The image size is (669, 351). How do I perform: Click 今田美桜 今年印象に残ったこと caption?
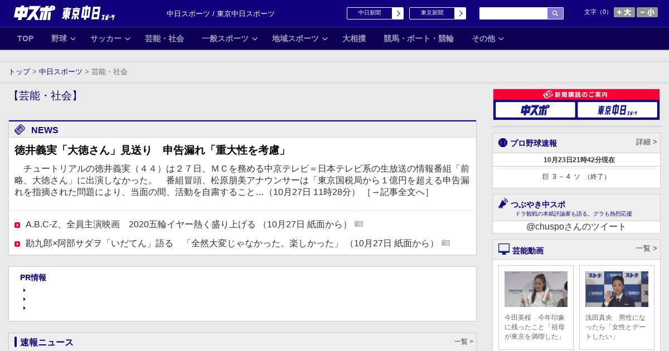point(535,327)
